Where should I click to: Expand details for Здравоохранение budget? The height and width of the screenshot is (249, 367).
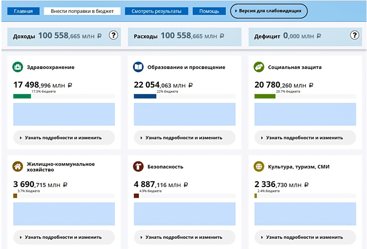64,138
